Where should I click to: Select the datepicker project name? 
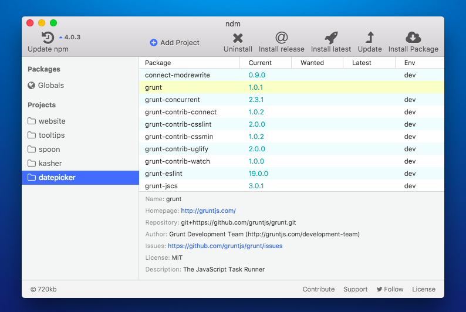(x=57, y=178)
